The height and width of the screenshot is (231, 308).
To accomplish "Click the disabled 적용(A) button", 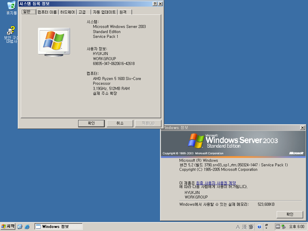I will pyautogui.click(x=148, y=123).
